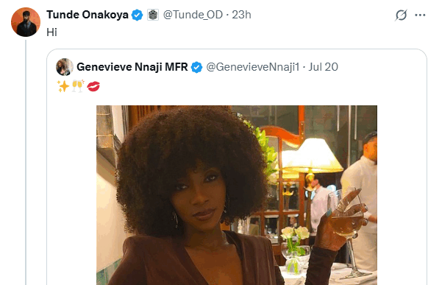Open the quoted tweet's photo

click(237, 195)
